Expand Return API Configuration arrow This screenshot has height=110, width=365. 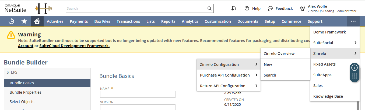coord(256,86)
